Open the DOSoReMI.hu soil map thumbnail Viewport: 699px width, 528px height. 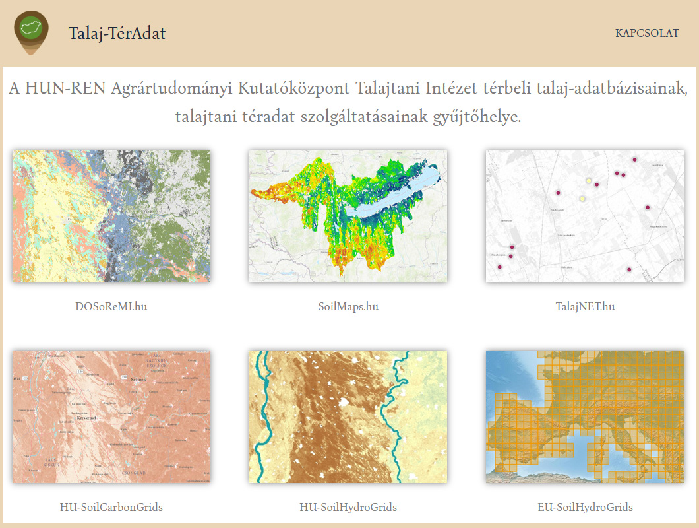click(x=111, y=216)
